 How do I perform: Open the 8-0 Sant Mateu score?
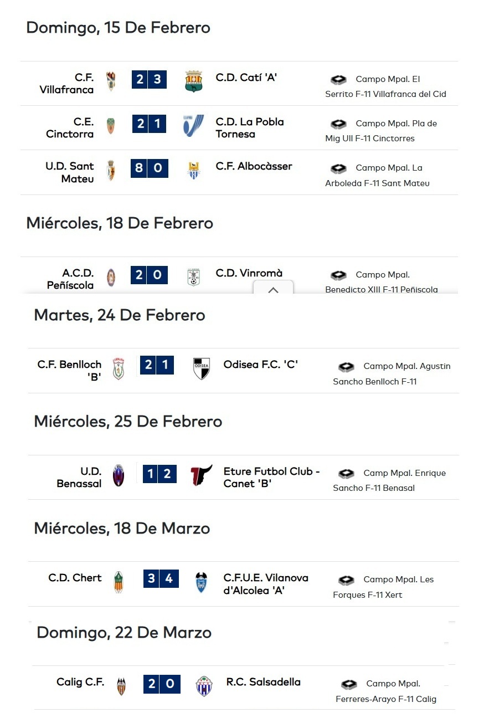tap(150, 168)
